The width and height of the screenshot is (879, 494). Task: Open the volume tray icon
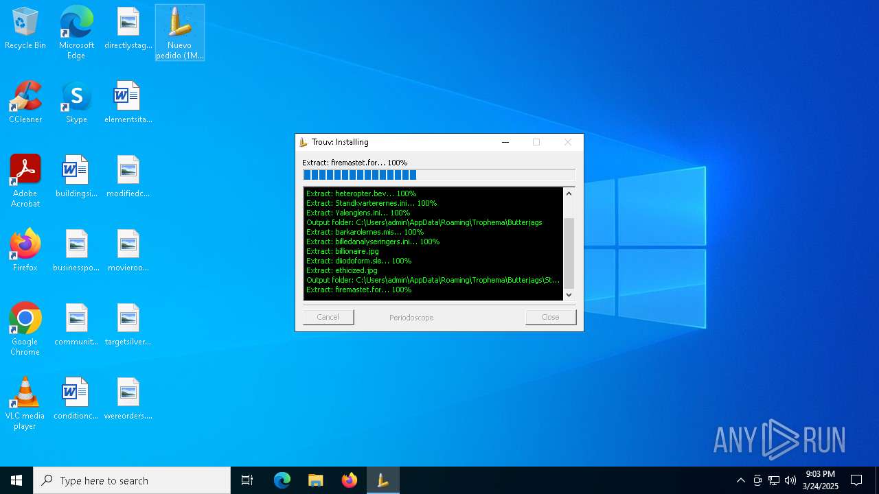point(790,480)
